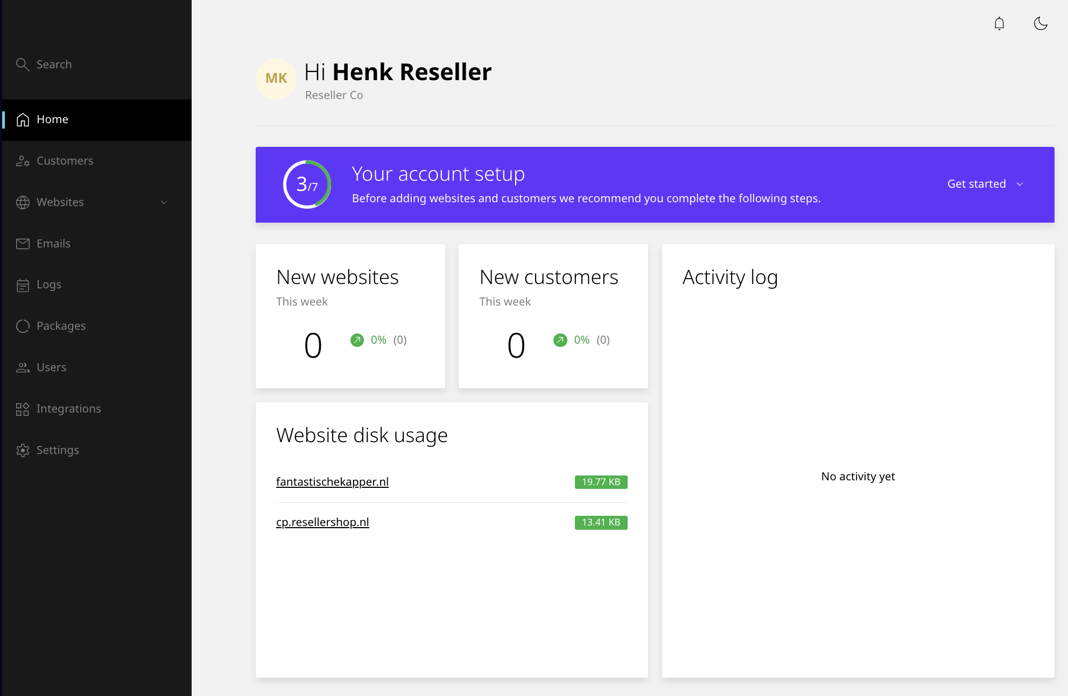Open the Logs panel
The width and height of the screenshot is (1068, 696).
point(48,284)
